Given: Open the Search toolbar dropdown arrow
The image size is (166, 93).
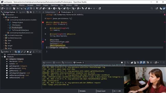Looking at the screenshot, I should click(70, 9).
